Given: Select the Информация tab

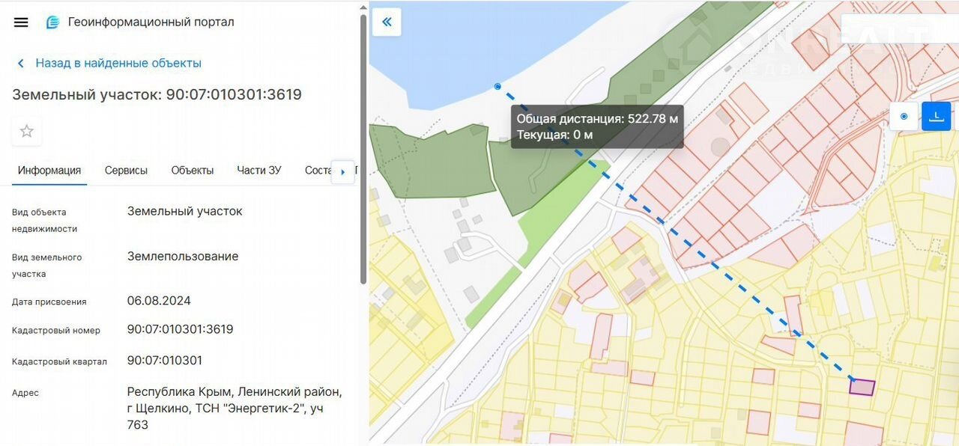Looking at the screenshot, I should click(x=49, y=171).
